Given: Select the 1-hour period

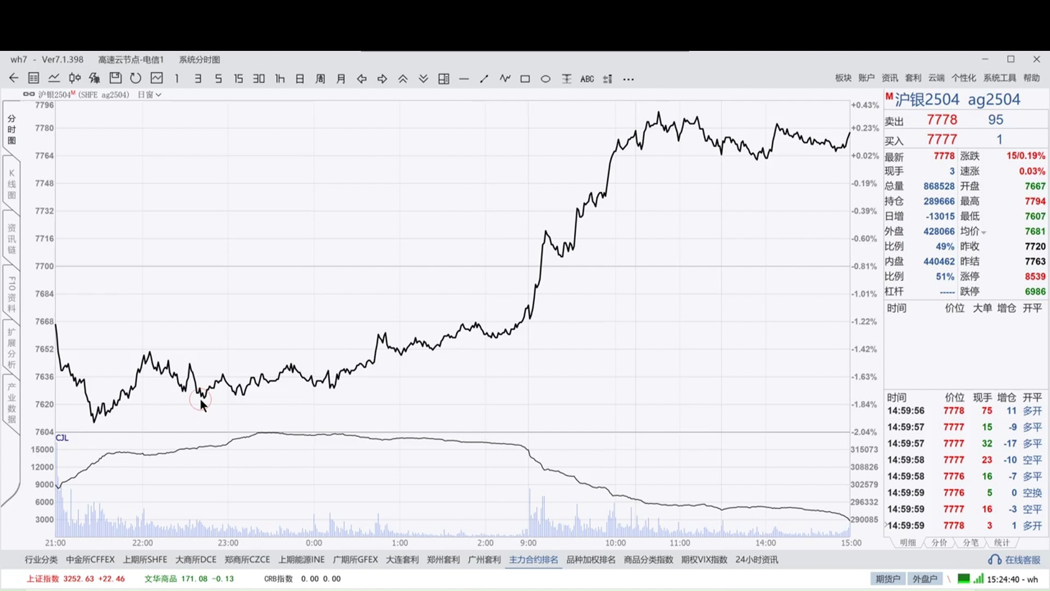Looking at the screenshot, I should point(279,79).
